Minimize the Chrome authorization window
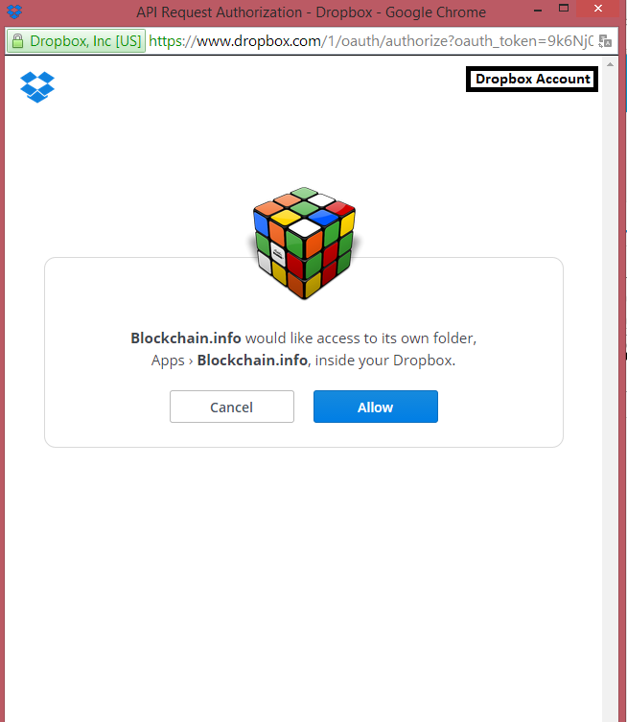 pos(538,10)
